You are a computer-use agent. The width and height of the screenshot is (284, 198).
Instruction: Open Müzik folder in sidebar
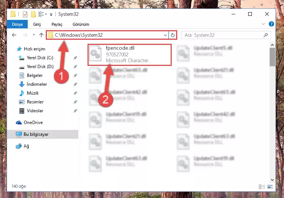pos(33,93)
